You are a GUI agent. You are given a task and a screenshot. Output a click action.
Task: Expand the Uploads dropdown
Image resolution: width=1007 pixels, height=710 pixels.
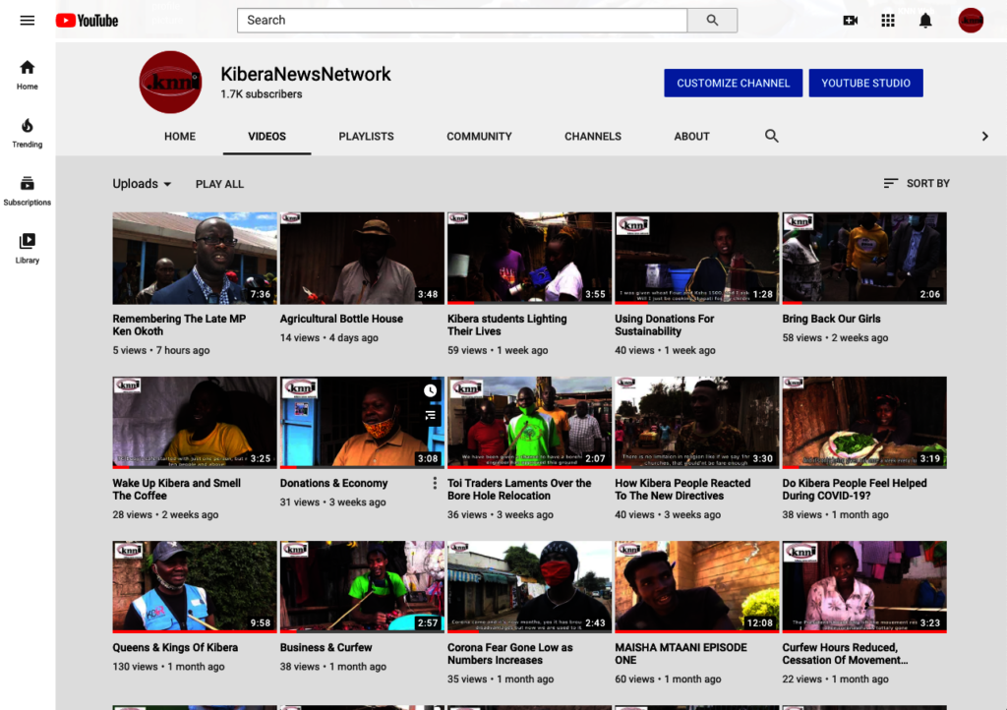click(142, 184)
